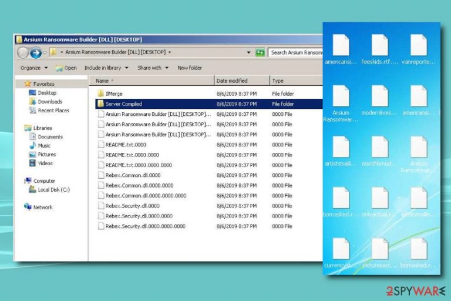The image size is (451, 301).
Task: Click the green Refresh icon by address bar
Action: pyautogui.click(x=260, y=53)
